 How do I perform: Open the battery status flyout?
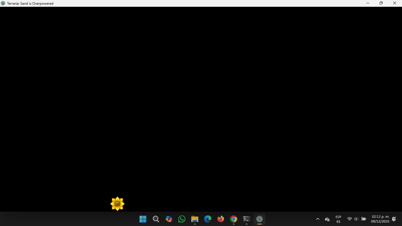(363, 219)
